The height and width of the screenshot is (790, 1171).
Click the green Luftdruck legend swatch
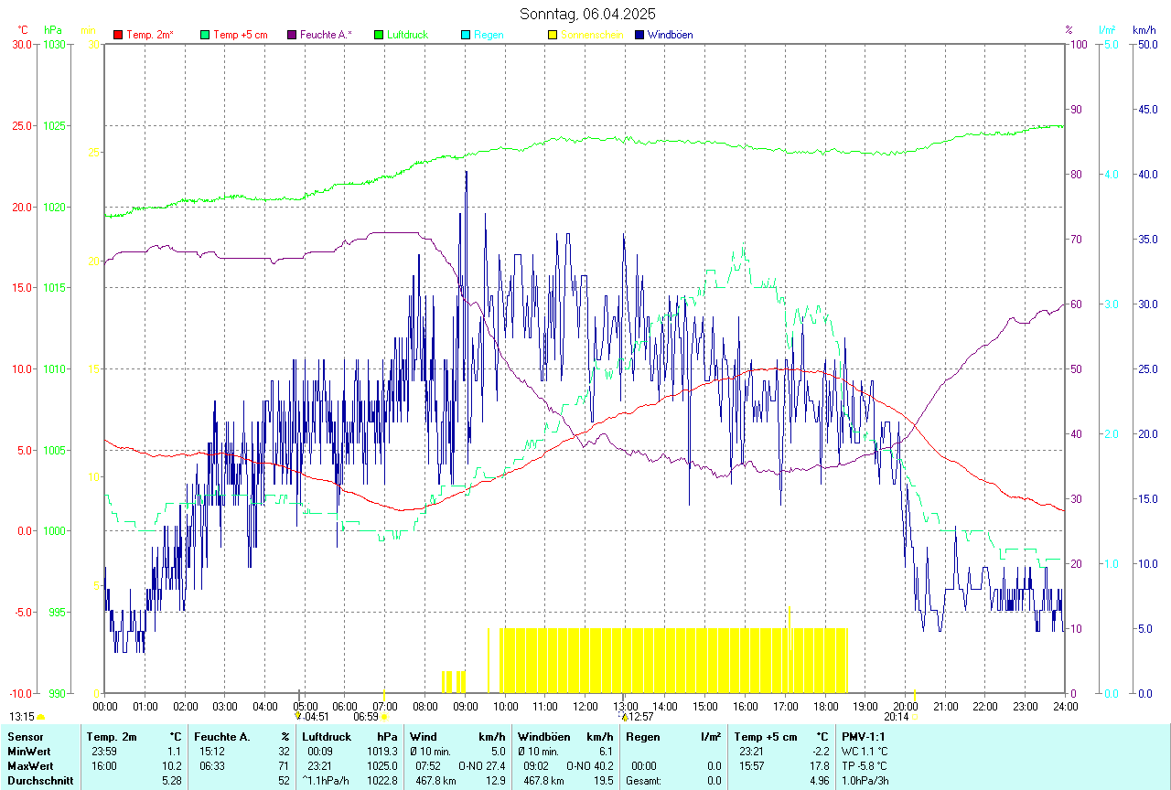tap(379, 35)
